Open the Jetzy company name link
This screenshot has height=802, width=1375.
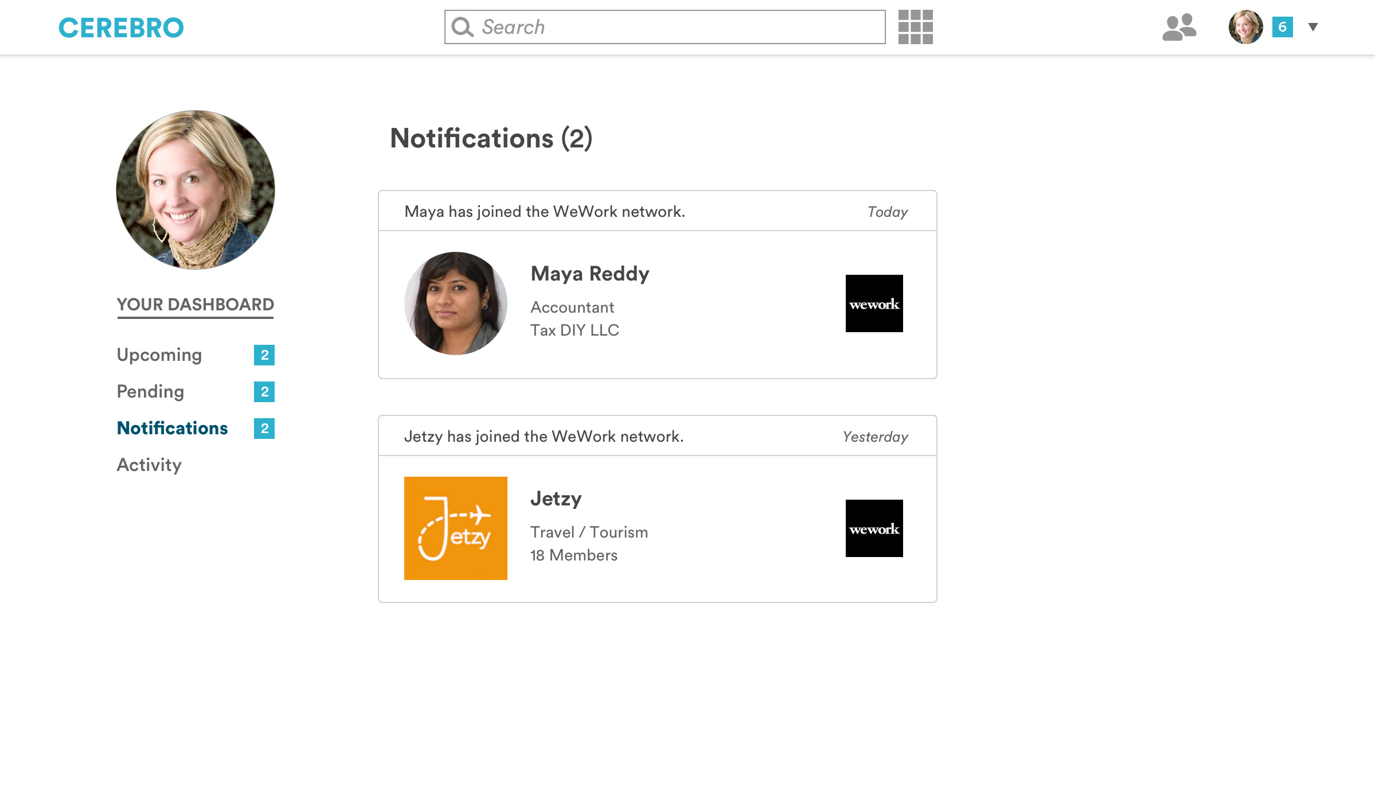coord(556,499)
